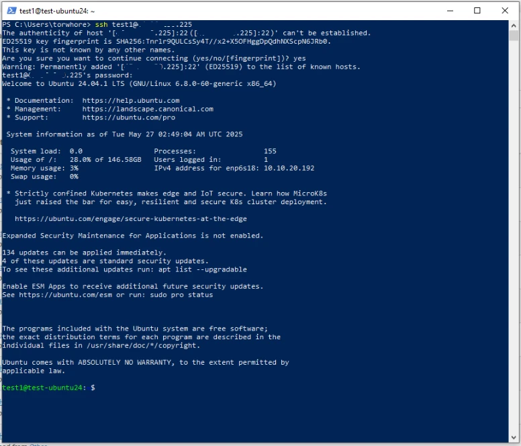The image size is (521, 446).
Task: Click the empty scrollbar track below the thumb
Action: (514, 235)
